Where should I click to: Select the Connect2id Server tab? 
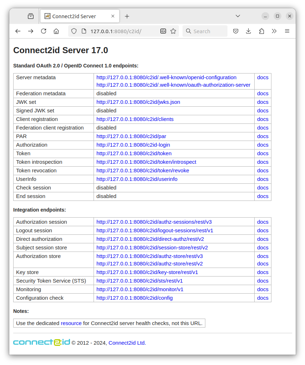(74, 16)
